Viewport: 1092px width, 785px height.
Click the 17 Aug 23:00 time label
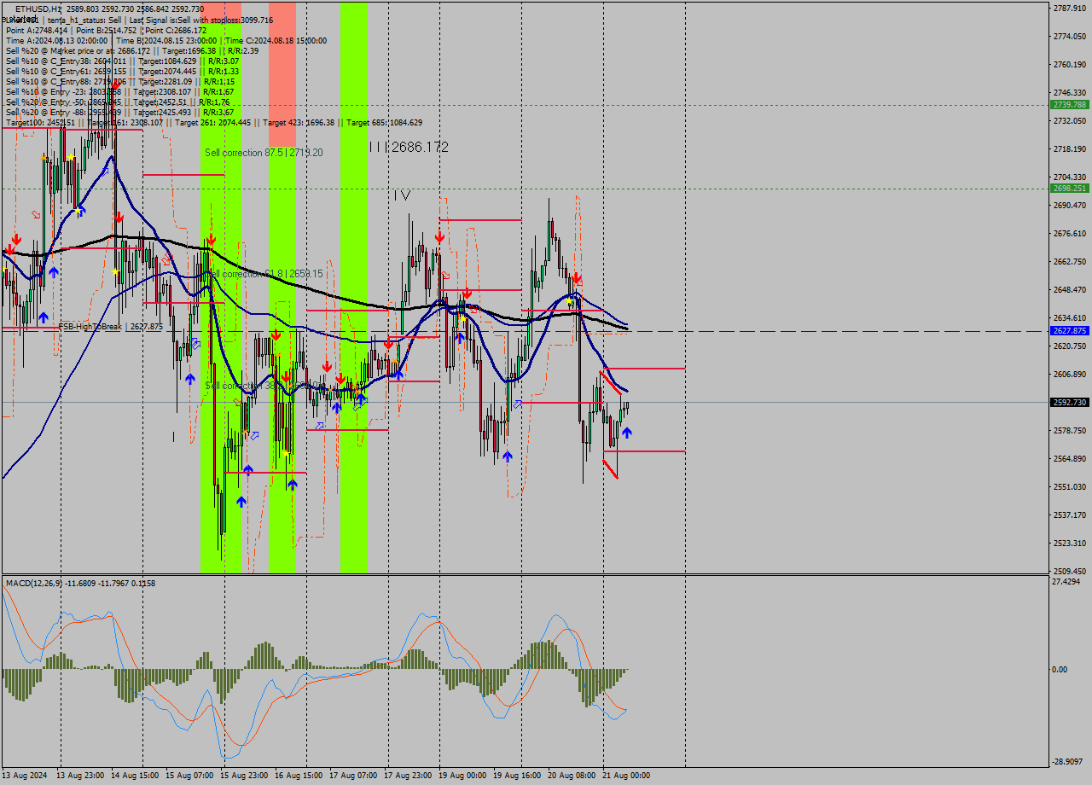(408, 776)
